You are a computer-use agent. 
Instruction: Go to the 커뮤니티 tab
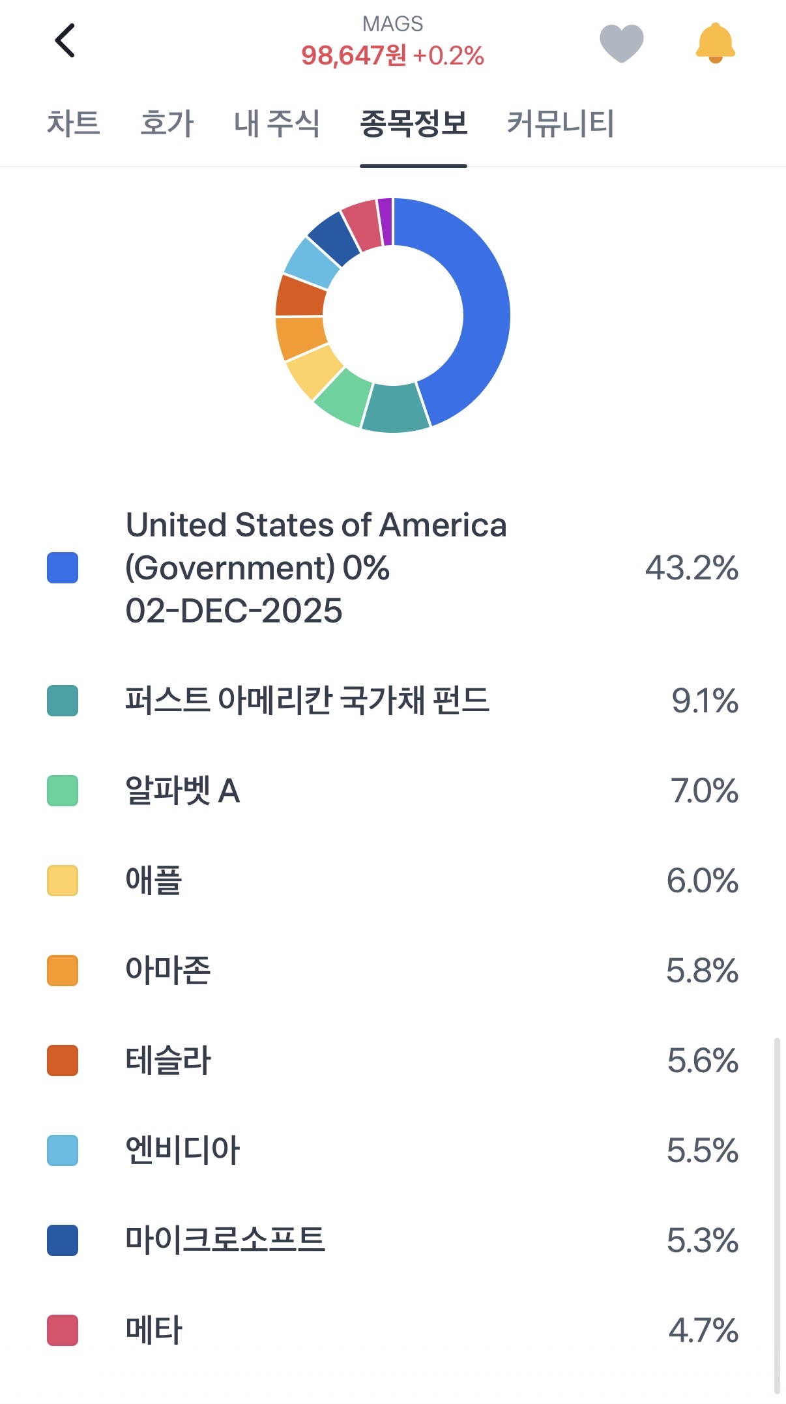coord(560,123)
